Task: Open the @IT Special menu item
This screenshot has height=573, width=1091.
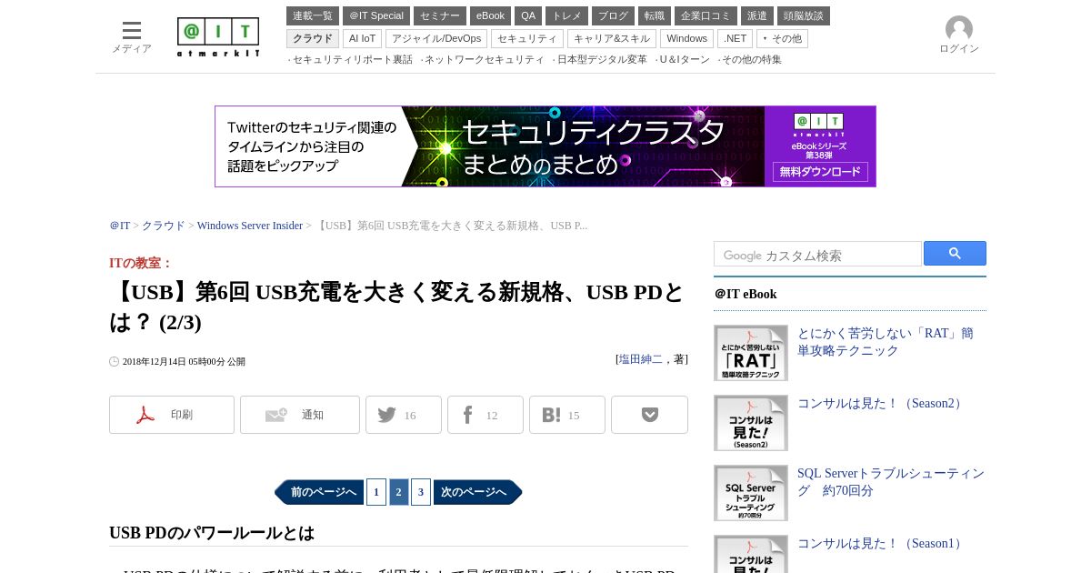Action: [376, 15]
